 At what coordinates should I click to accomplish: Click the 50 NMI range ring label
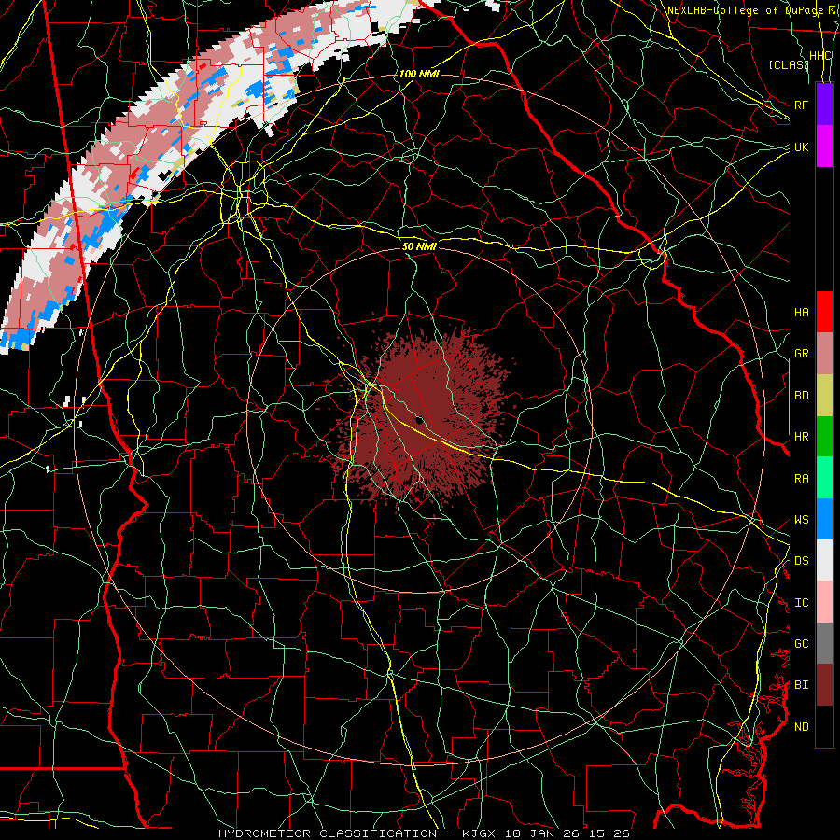coord(419,246)
